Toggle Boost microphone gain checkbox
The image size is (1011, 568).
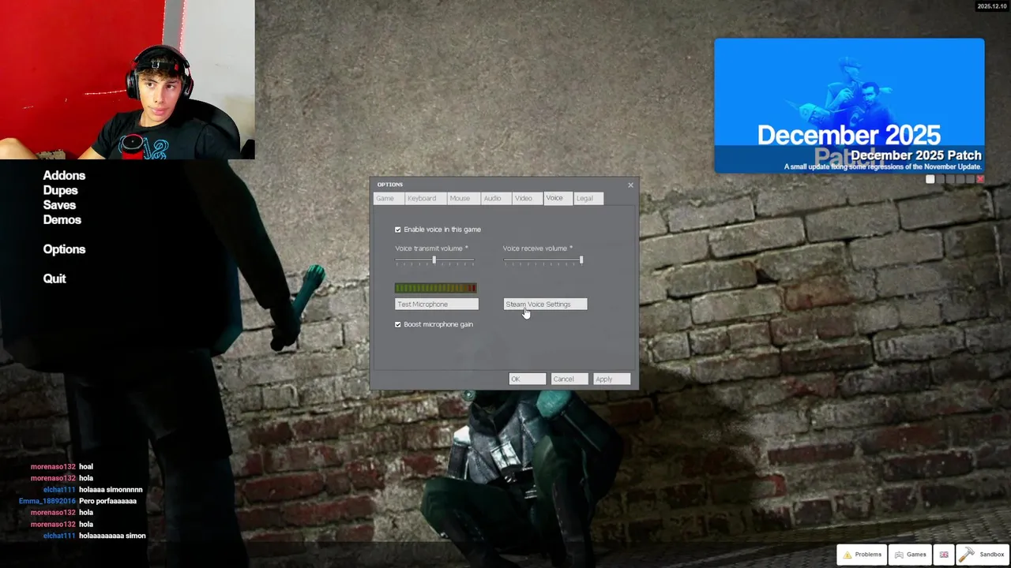click(x=398, y=324)
